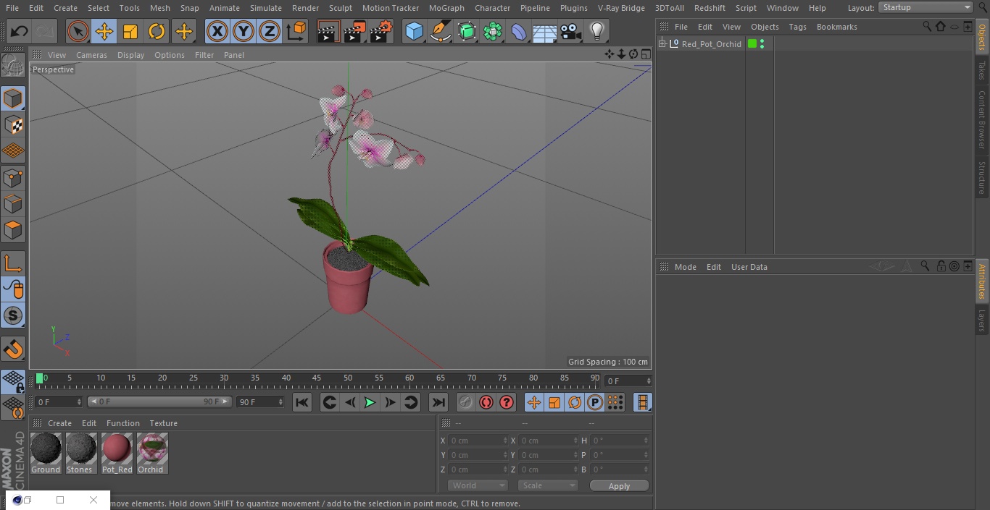Screen dimensions: 990x510
Task: Click the Enable Axis icon
Action: coord(13,263)
